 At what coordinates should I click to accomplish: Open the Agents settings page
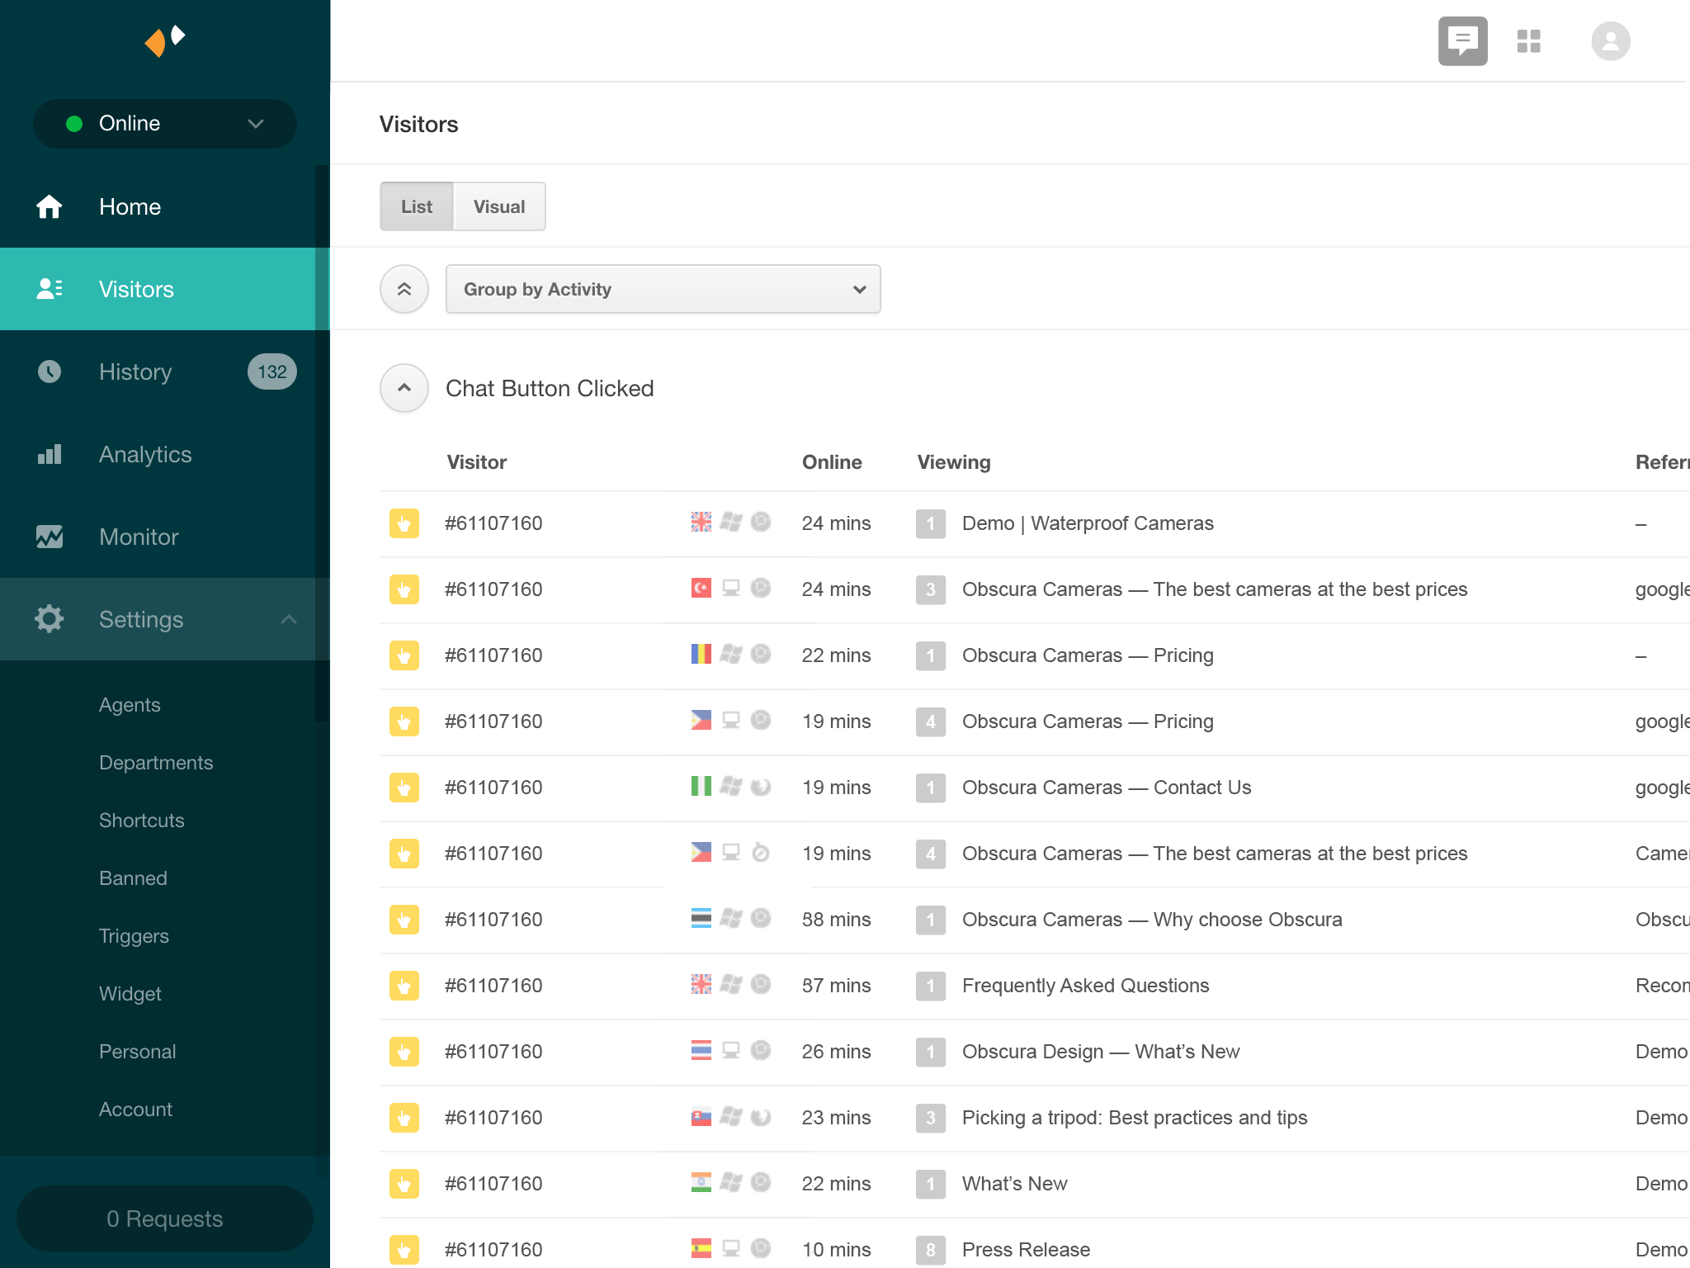(129, 703)
